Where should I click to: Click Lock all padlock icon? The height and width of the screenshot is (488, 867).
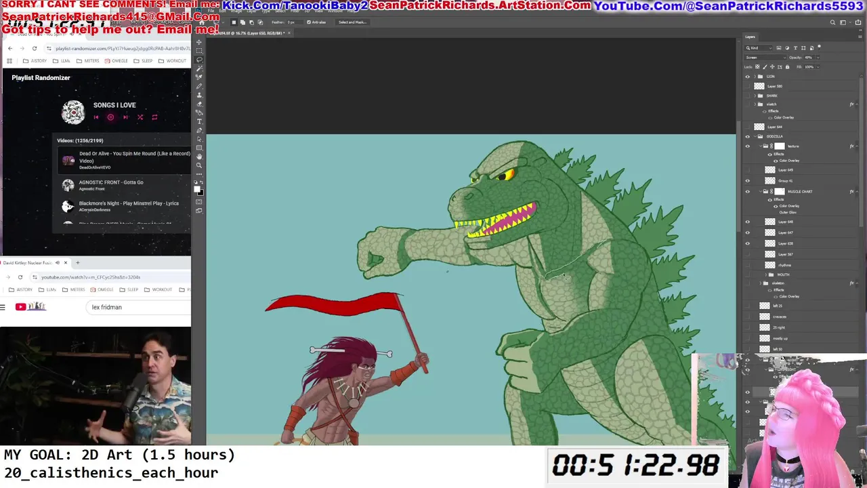[787, 67]
